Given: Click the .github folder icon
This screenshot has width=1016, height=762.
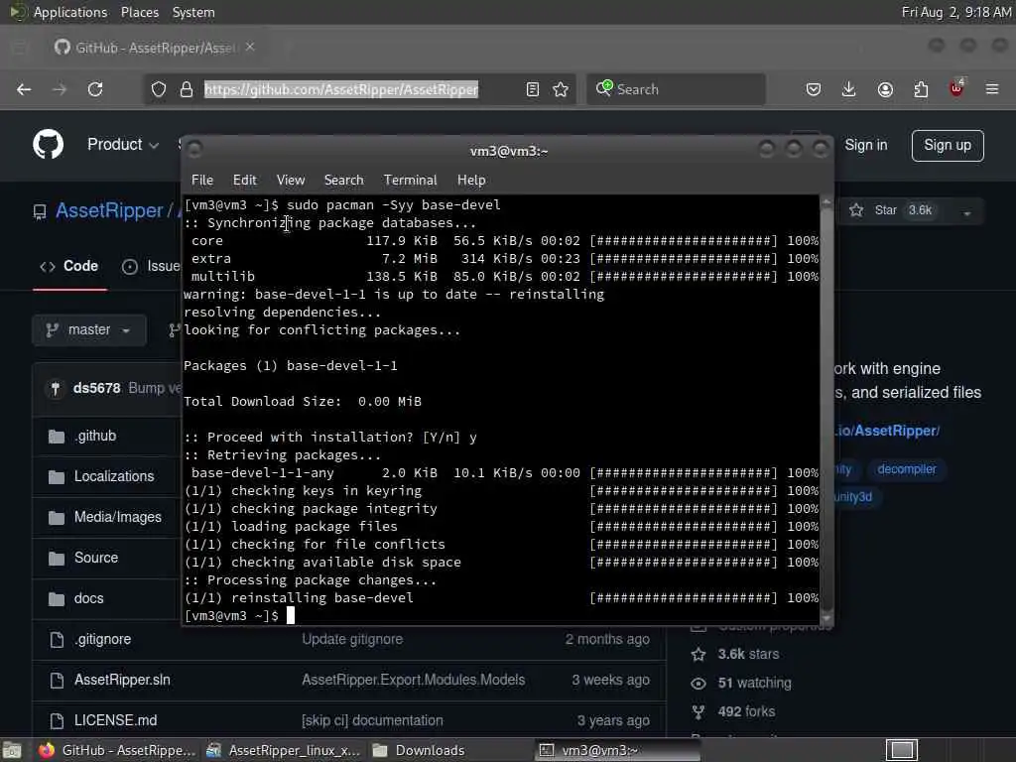Looking at the screenshot, I should [x=57, y=437].
